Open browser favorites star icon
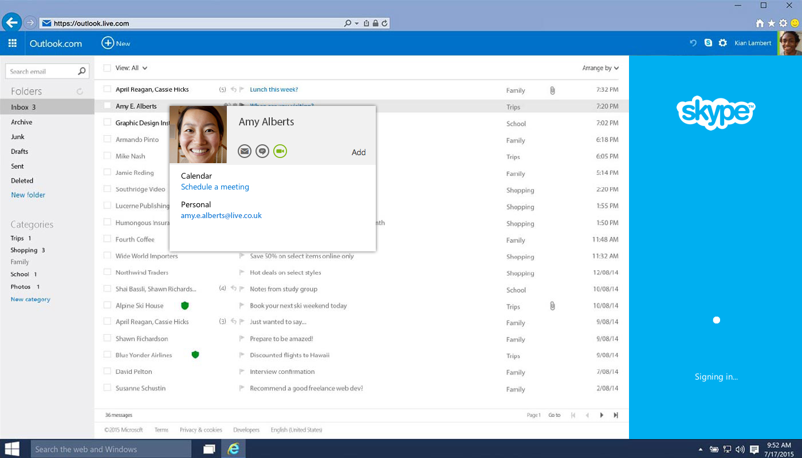802x458 pixels. click(x=772, y=23)
